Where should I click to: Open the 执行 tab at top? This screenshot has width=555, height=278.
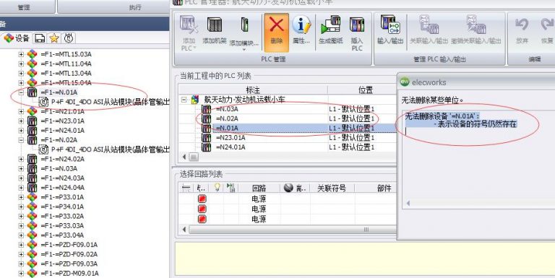(135, 6)
